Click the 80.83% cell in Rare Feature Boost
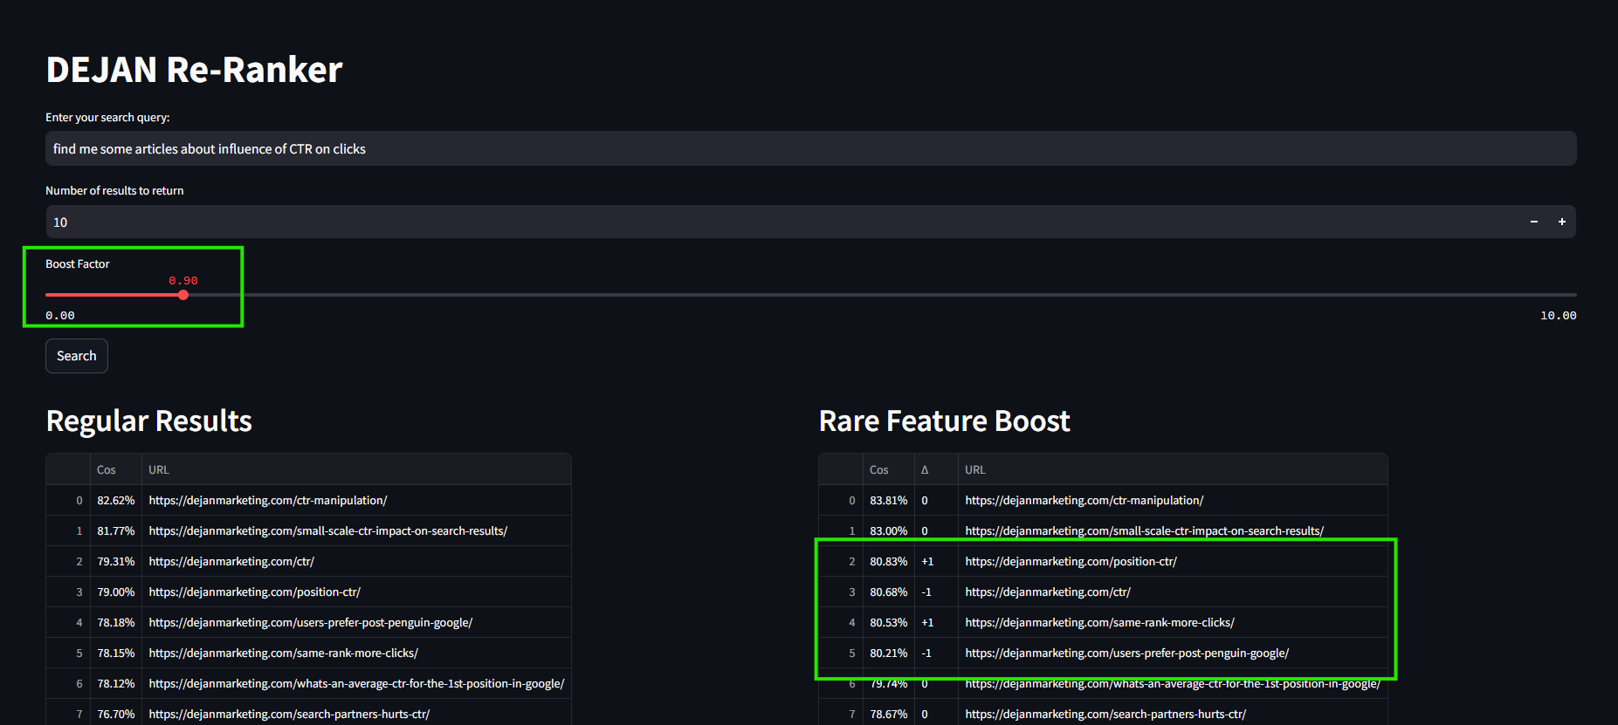The image size is (1618, 725). pyautogui.click(x=889, y=562)
